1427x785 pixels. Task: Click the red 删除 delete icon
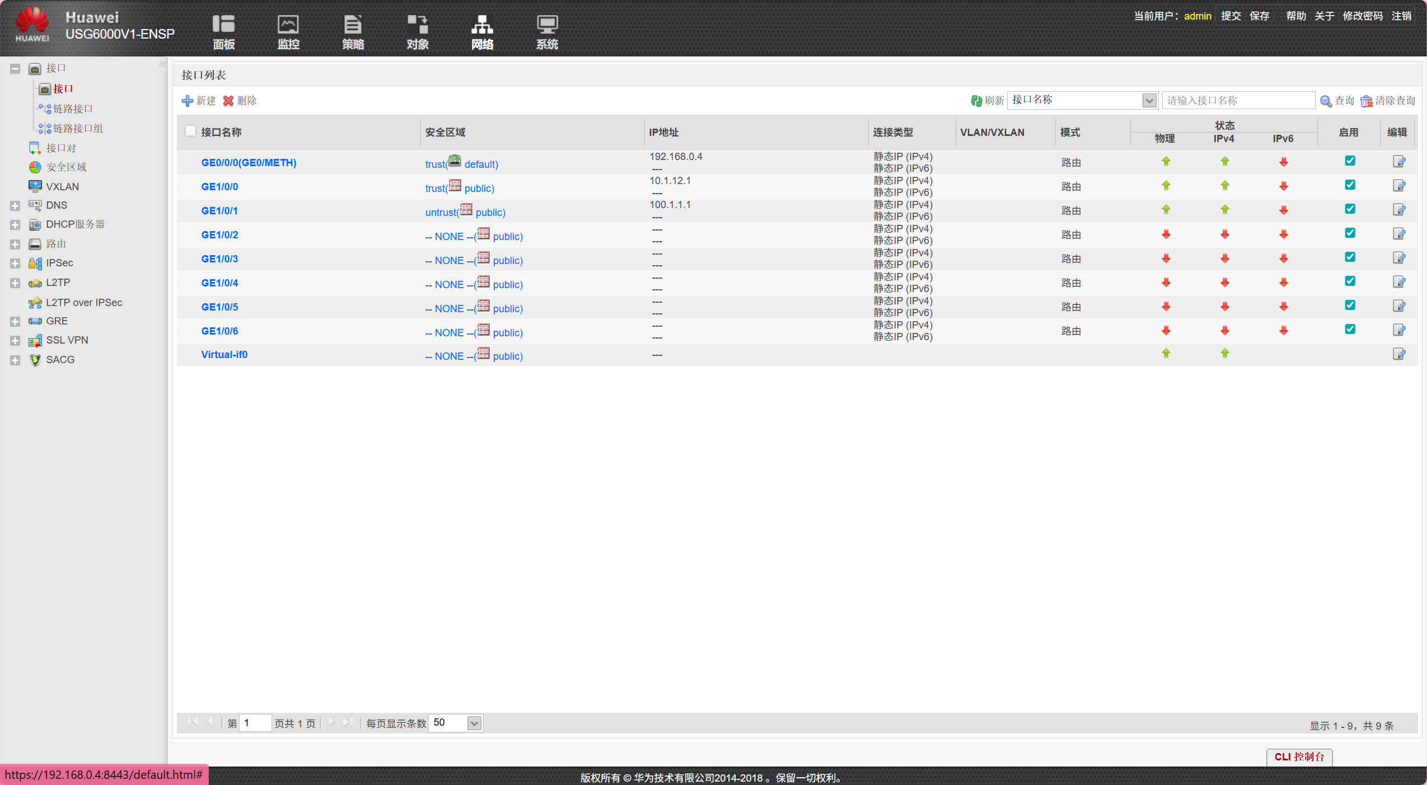pos(228,101)
